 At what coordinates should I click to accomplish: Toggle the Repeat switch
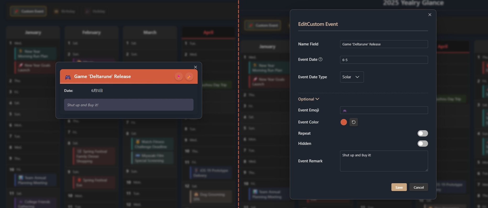(x=423, y=133)
